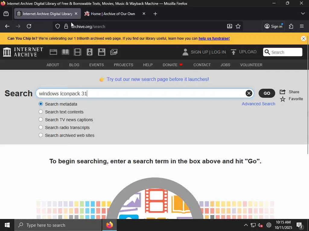Click Firefox Sign in button

[x=273, y=26]
